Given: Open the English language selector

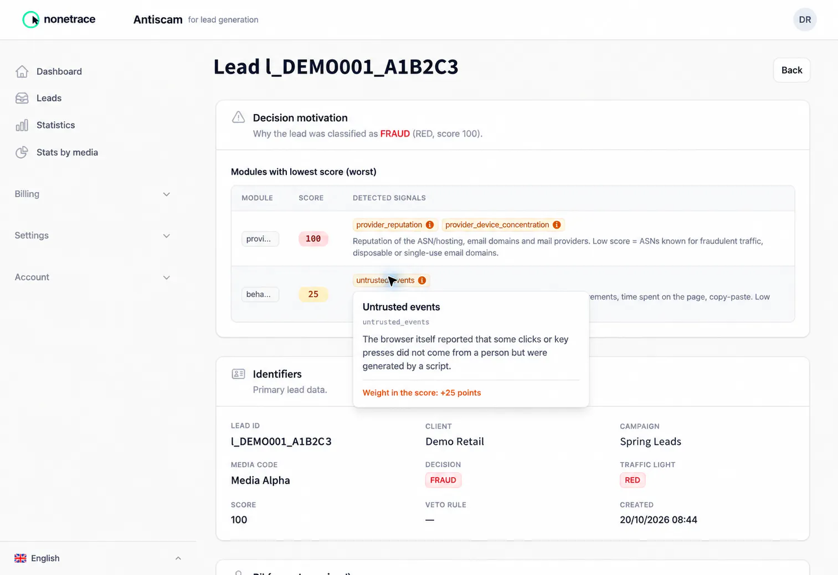Looking at the screenshot, I should tap(98, 558).
